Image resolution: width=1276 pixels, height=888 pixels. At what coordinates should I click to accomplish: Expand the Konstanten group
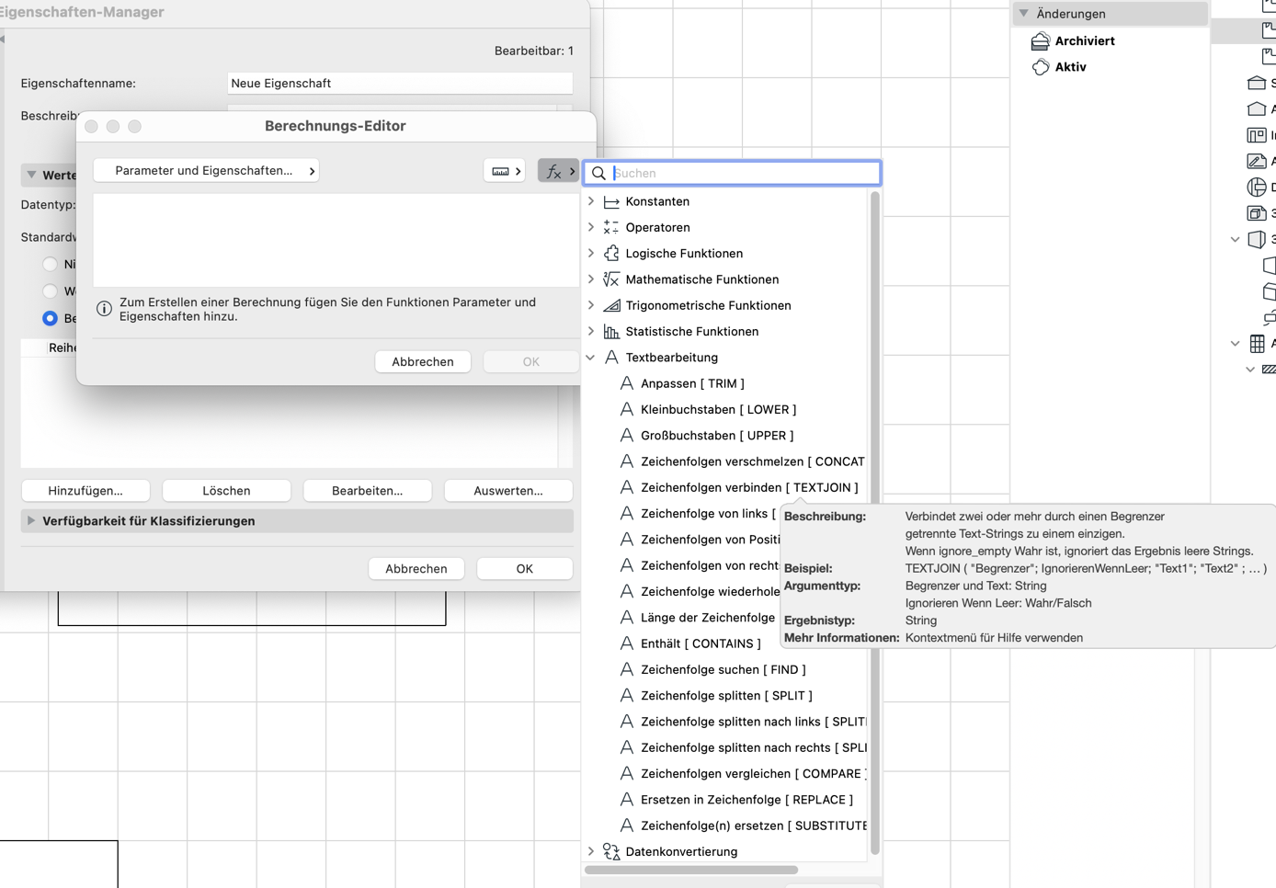[x=591, y=201]
